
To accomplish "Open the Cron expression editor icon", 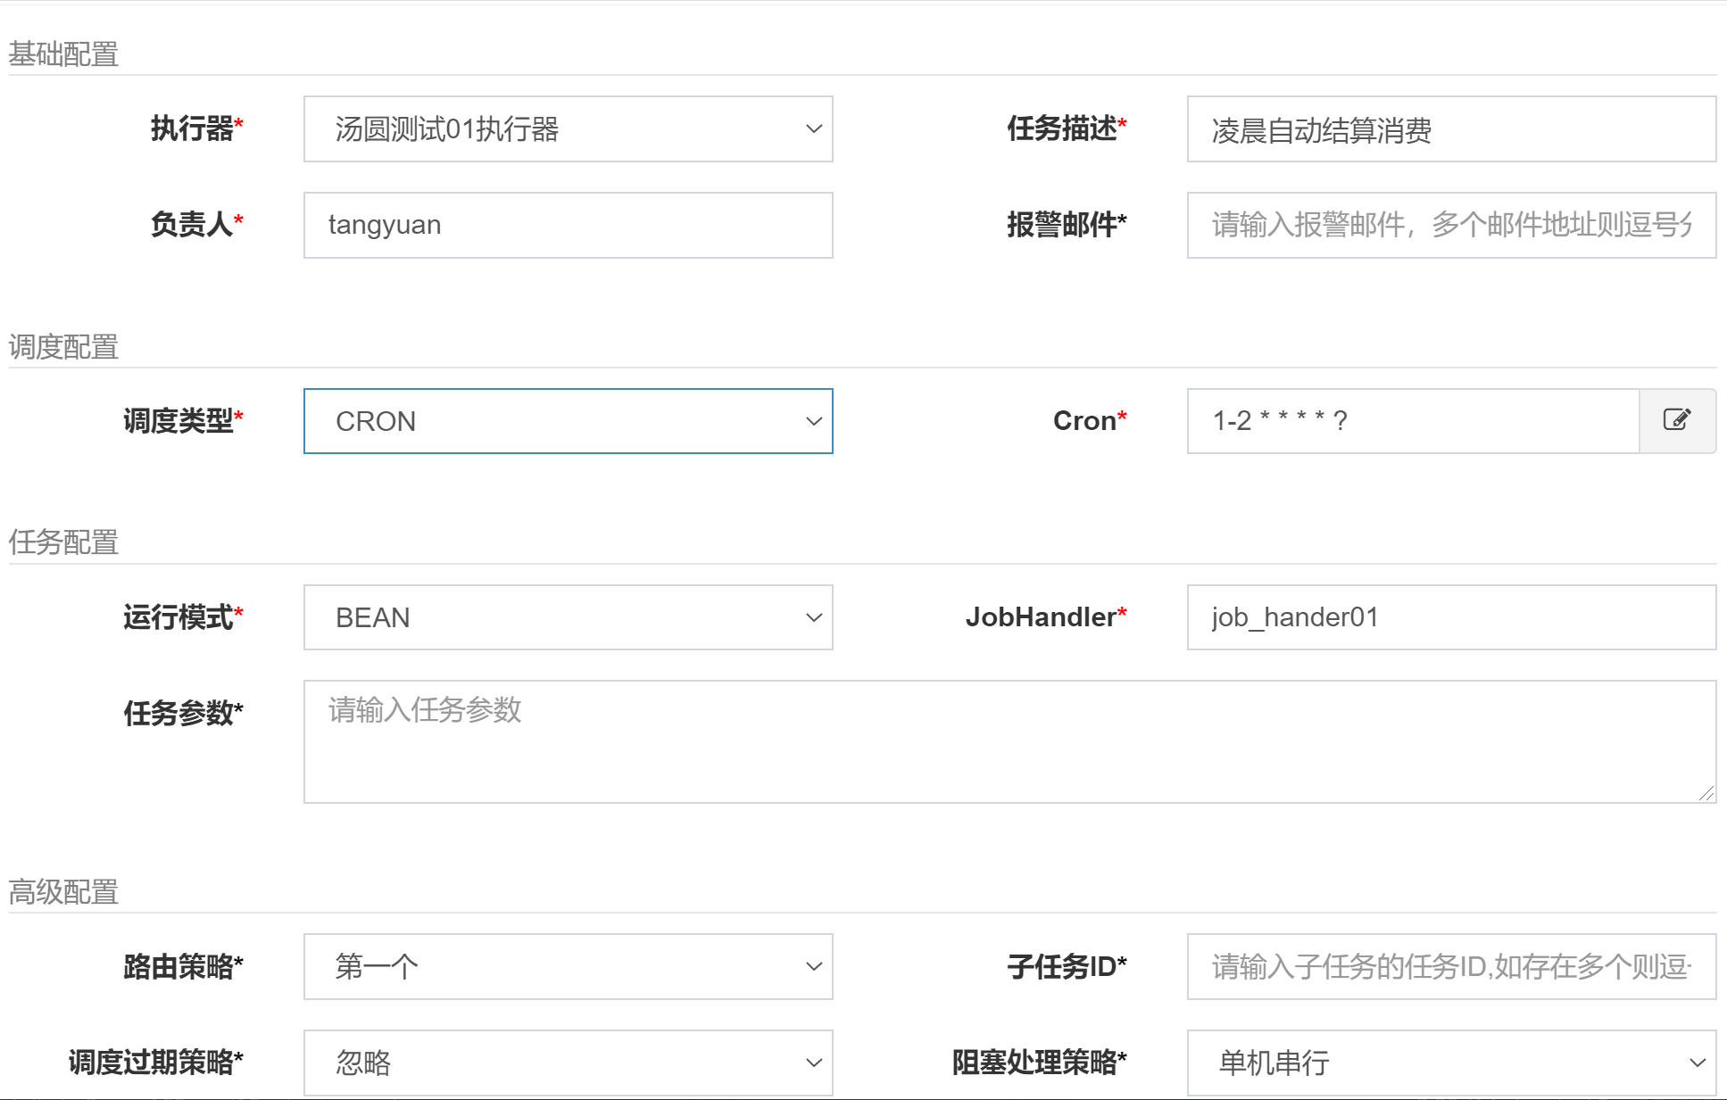I will point(1677,420).
